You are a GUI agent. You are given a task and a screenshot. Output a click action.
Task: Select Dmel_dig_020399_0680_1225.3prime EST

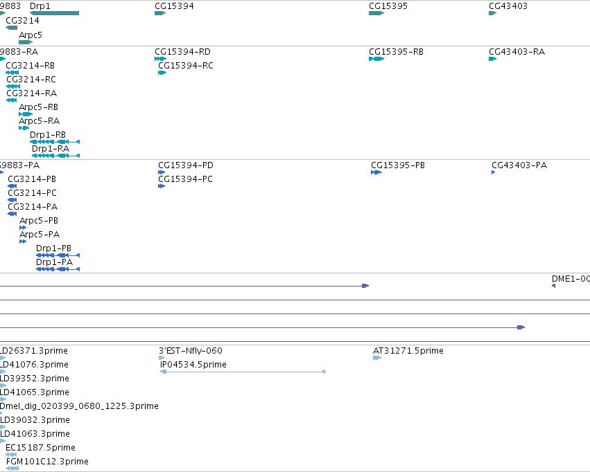pos(79,406)
